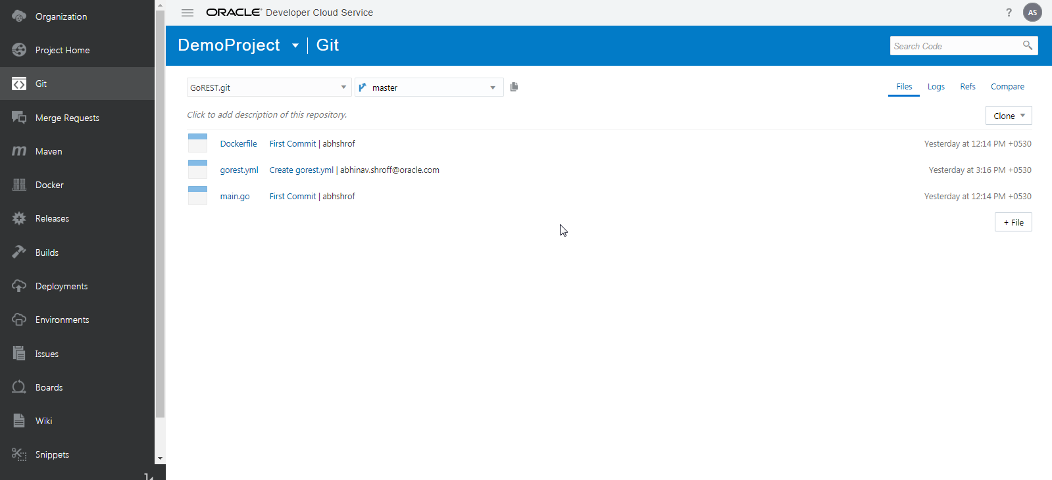Click the Boards sidebar icon

coord(19,387)
